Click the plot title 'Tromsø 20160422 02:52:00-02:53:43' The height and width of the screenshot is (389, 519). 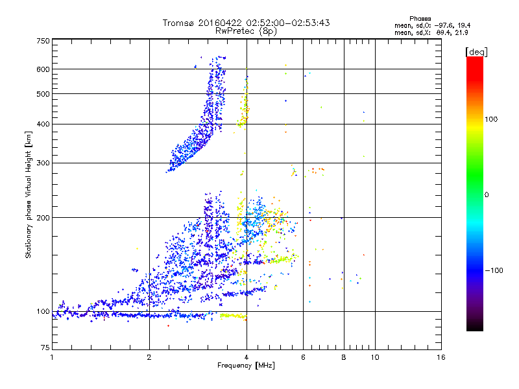[x=246, y=23]
